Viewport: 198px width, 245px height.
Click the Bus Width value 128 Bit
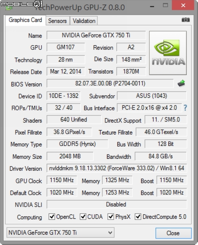(166, 144)
